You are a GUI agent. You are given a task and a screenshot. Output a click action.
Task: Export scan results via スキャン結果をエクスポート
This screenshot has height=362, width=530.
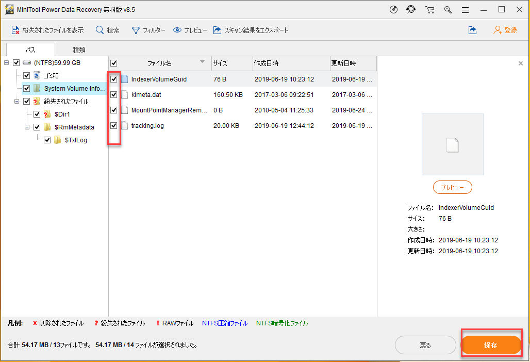(x=251, y=30)
